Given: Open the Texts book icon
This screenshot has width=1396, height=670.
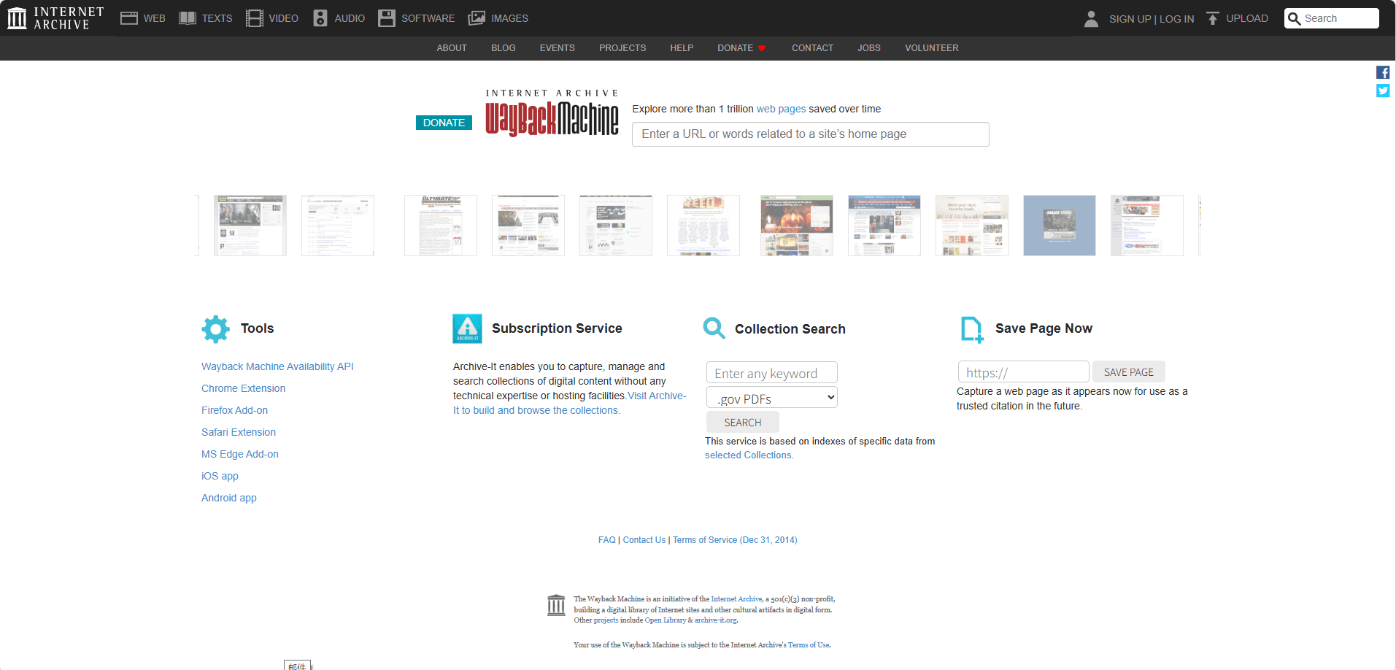Looking at the screenshot, I should point(188,18).
